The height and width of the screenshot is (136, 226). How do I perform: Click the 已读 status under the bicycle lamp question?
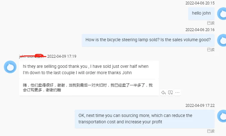point(211,49)
